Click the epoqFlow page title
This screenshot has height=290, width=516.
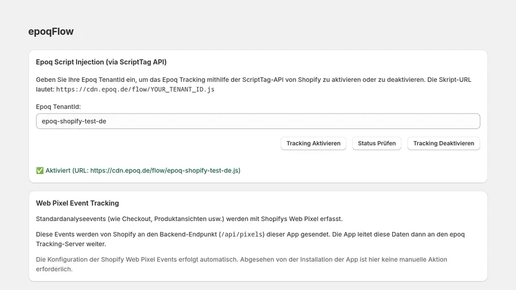51,31
